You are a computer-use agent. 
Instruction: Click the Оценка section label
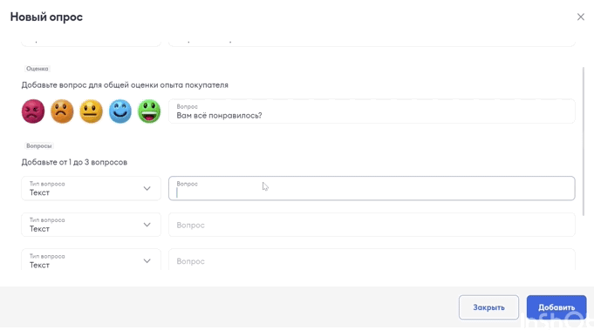[38, 69]
